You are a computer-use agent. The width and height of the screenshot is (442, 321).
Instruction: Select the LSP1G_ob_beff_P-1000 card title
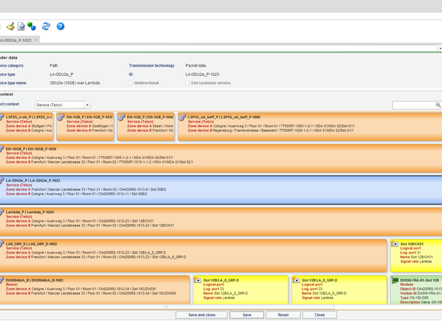click(x=224, y=117)
